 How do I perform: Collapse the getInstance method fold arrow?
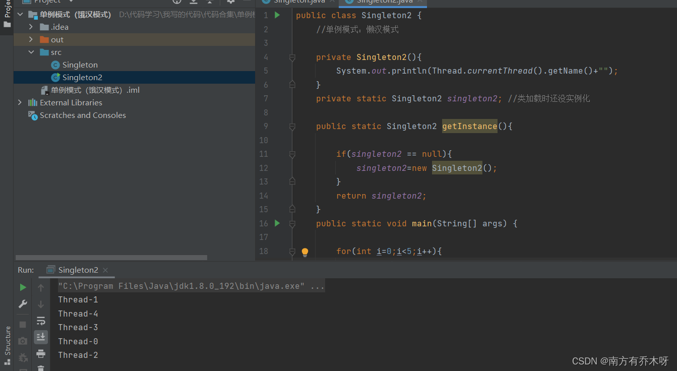click(x=292, y=126)
